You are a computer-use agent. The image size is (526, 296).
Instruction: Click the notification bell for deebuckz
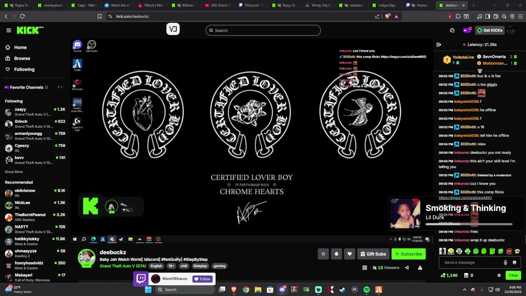pos(336,254)
